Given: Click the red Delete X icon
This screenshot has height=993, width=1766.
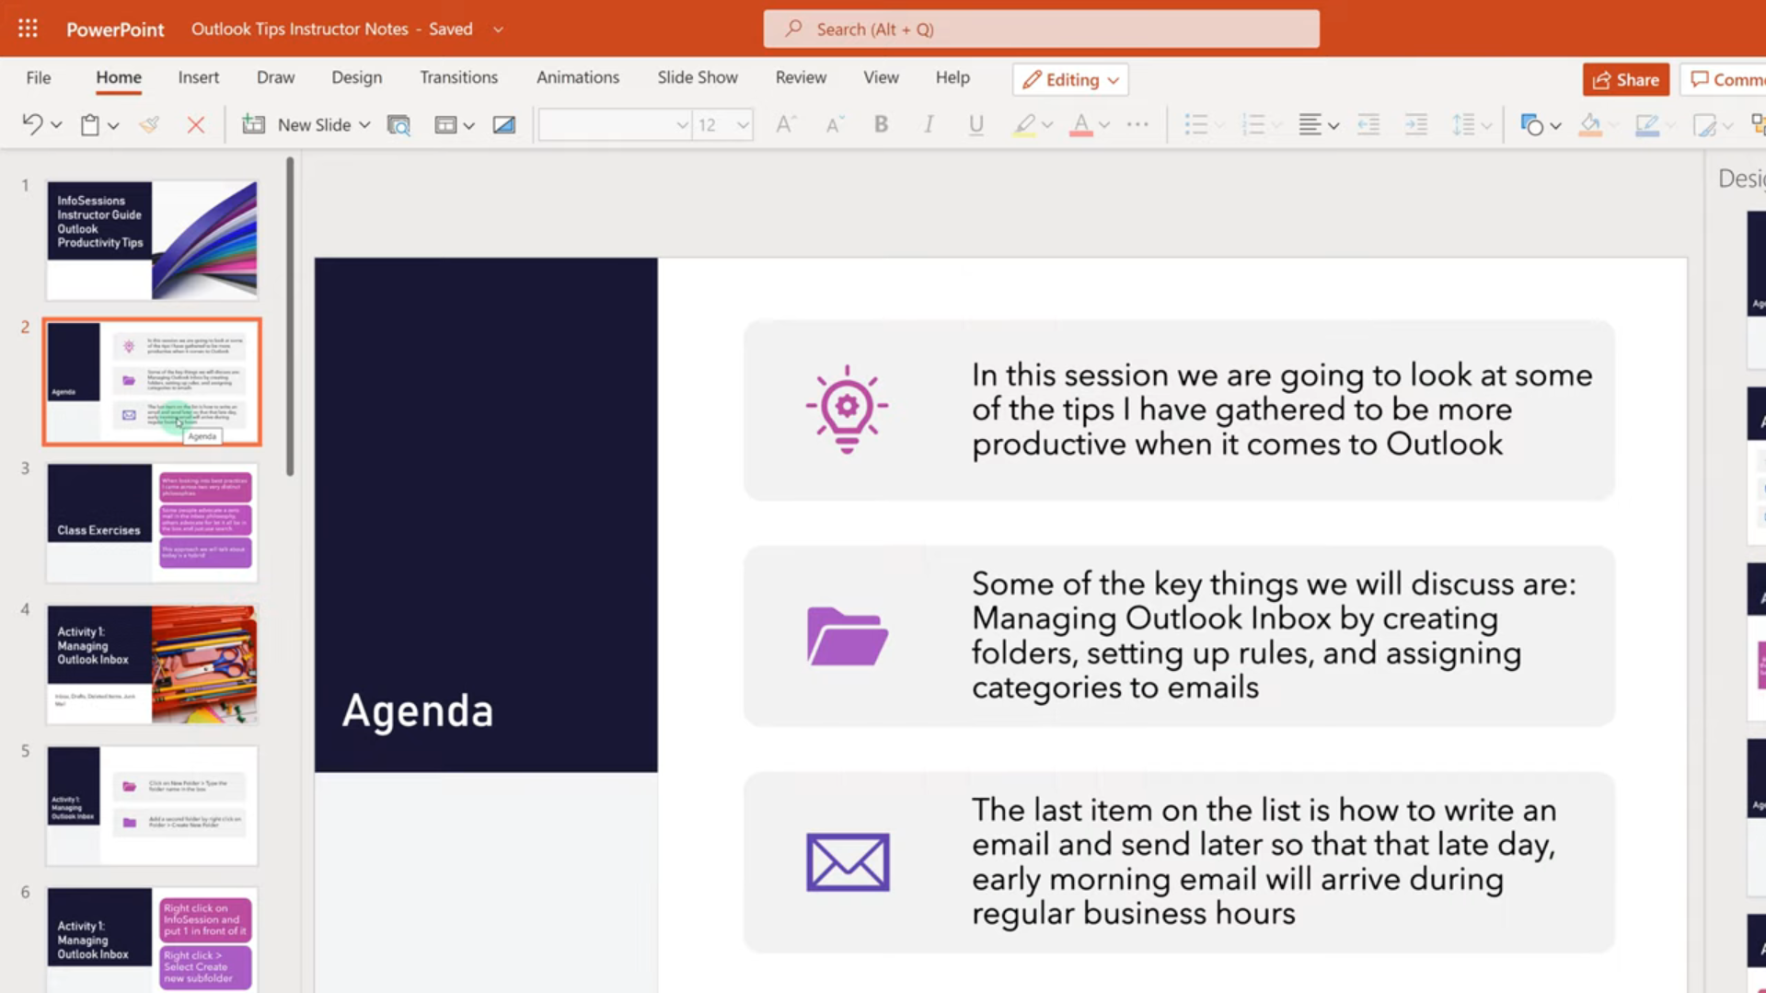Looking at the screenshot, I should click(196, 124).
